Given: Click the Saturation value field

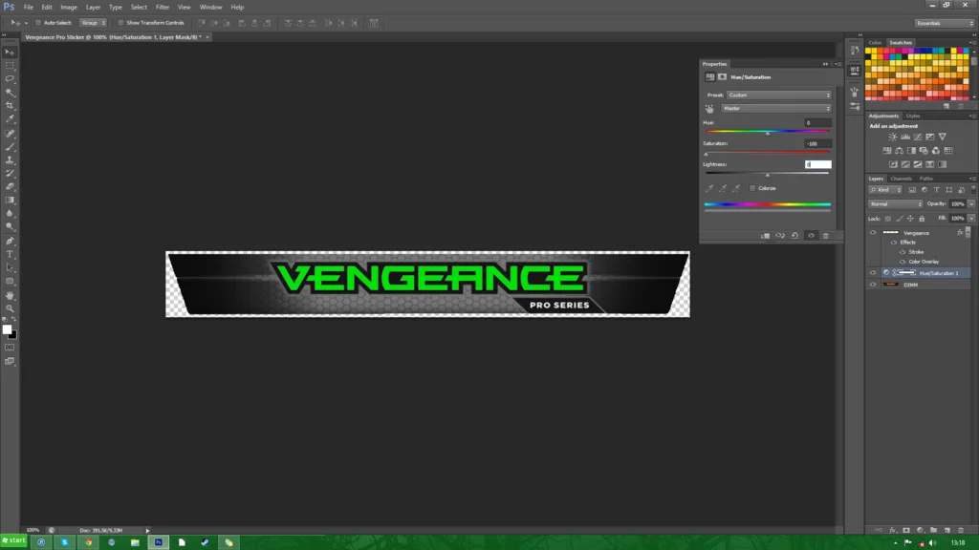Looking at the screenshot, I should [x=818, y=143].
